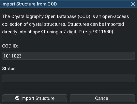Click 'open-access' in the description paragraph

pyautogui.click(x=115, y=16)
